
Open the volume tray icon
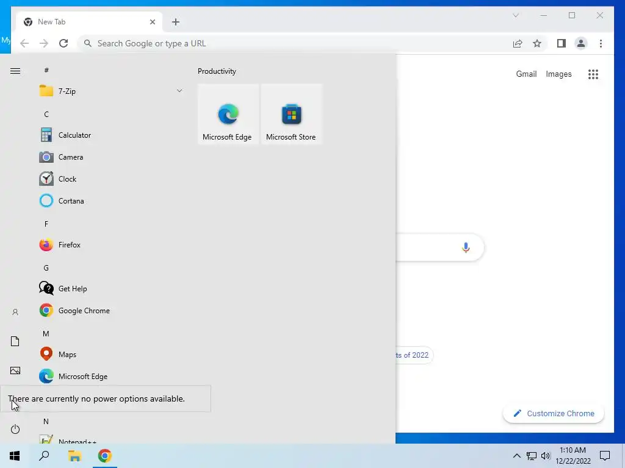(546, 456)
